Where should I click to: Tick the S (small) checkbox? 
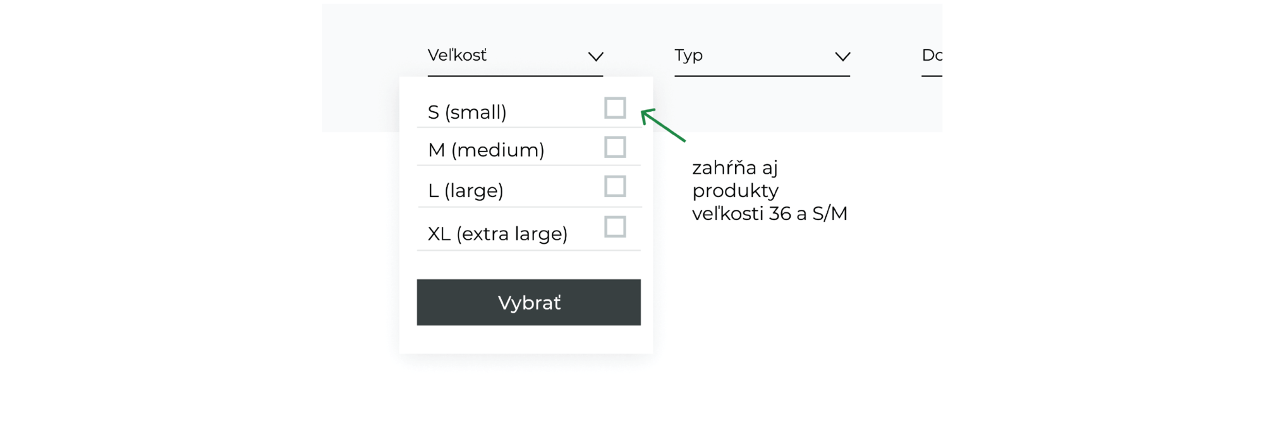click(x=615, y=108)
